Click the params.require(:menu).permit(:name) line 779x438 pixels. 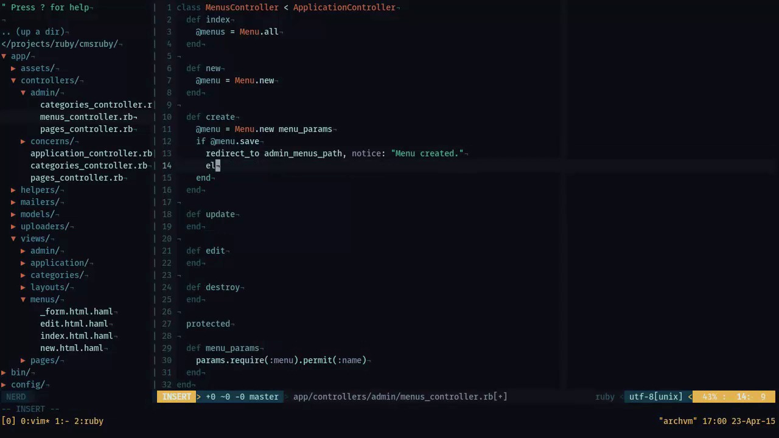coord(281,360)
